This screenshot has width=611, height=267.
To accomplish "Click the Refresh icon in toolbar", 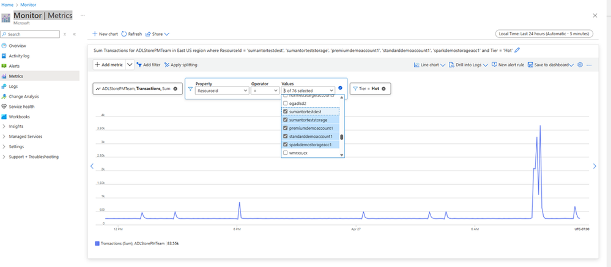I will (125, 34).
